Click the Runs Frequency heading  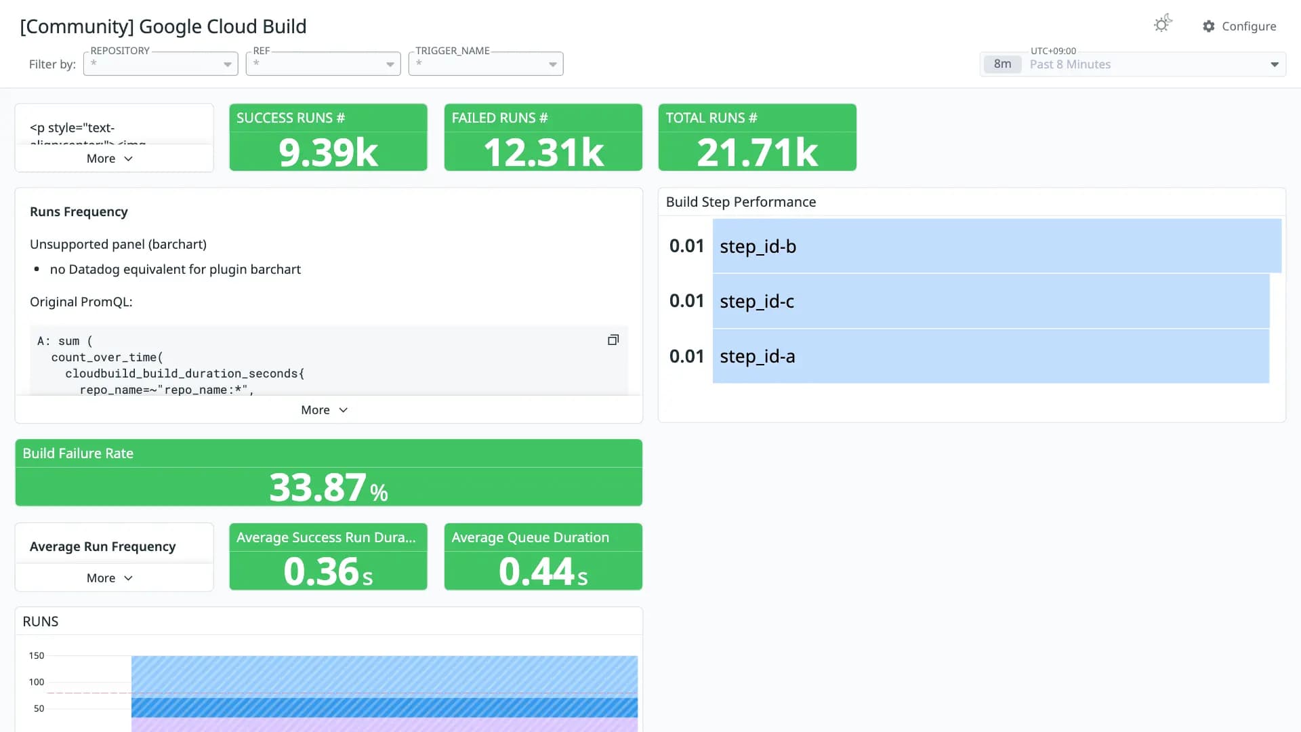click(79, 211)
